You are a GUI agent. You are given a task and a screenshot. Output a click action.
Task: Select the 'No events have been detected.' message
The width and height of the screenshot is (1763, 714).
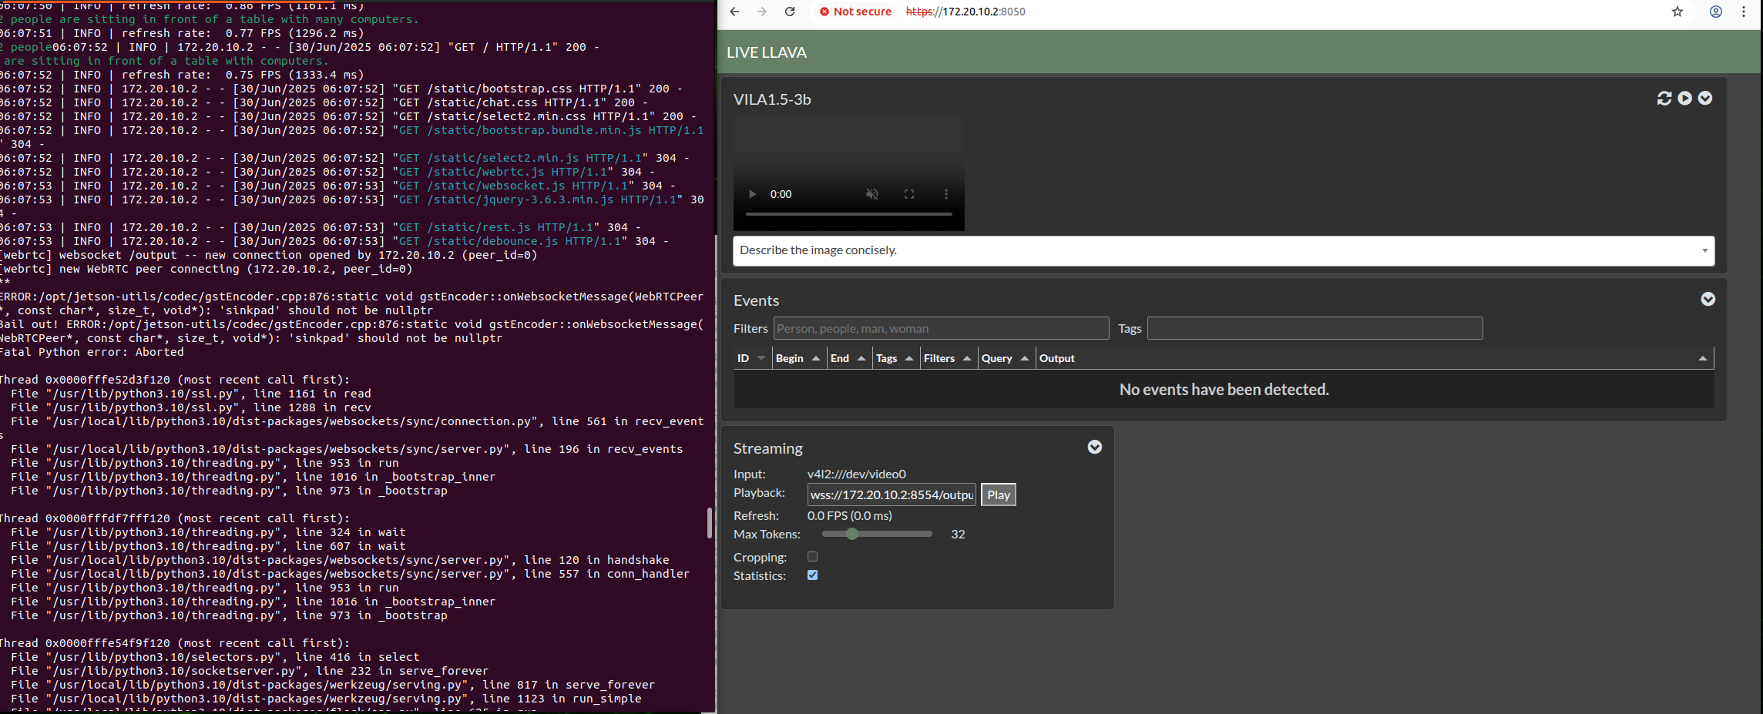pyautogui.click(x=1224, y=390)
